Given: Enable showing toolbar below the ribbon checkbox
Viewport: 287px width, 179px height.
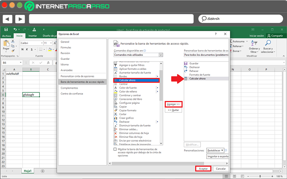Looking at the screenshot, I should coord(115,149).
